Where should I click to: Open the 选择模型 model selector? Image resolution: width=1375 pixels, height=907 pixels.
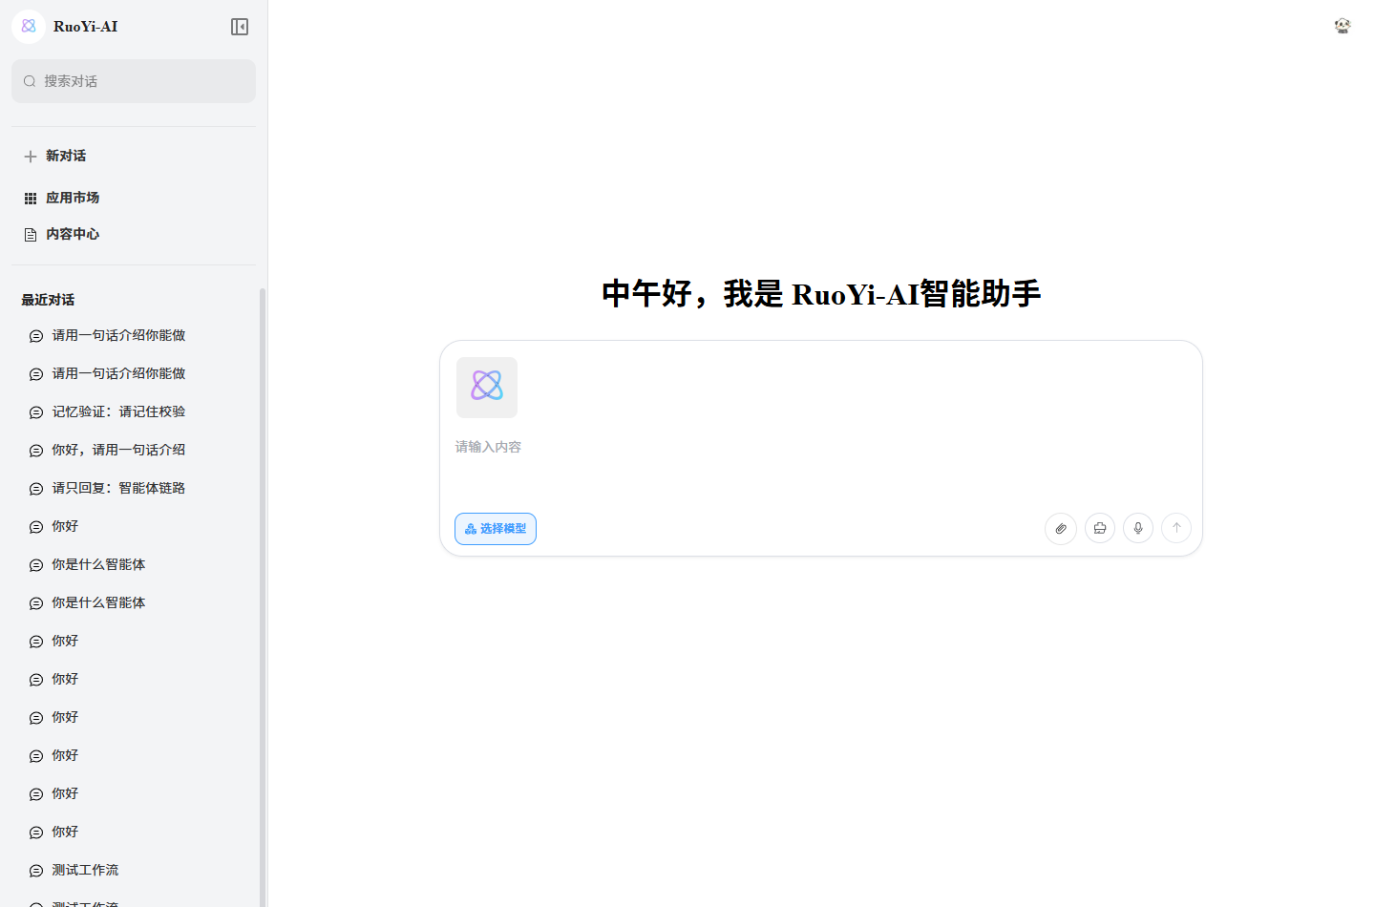[x=496, y=529]
